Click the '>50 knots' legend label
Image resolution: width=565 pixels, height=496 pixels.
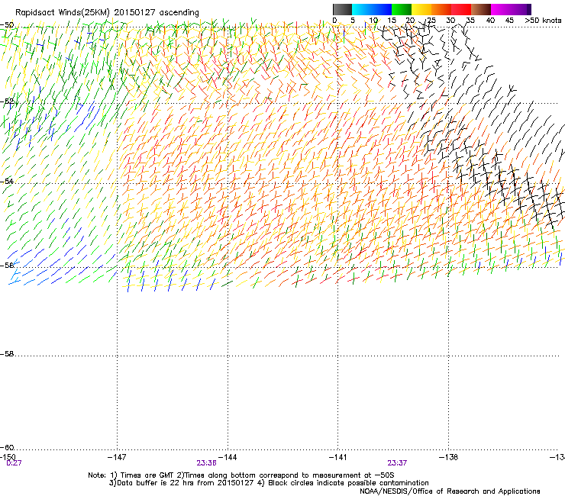coord(543,21)
